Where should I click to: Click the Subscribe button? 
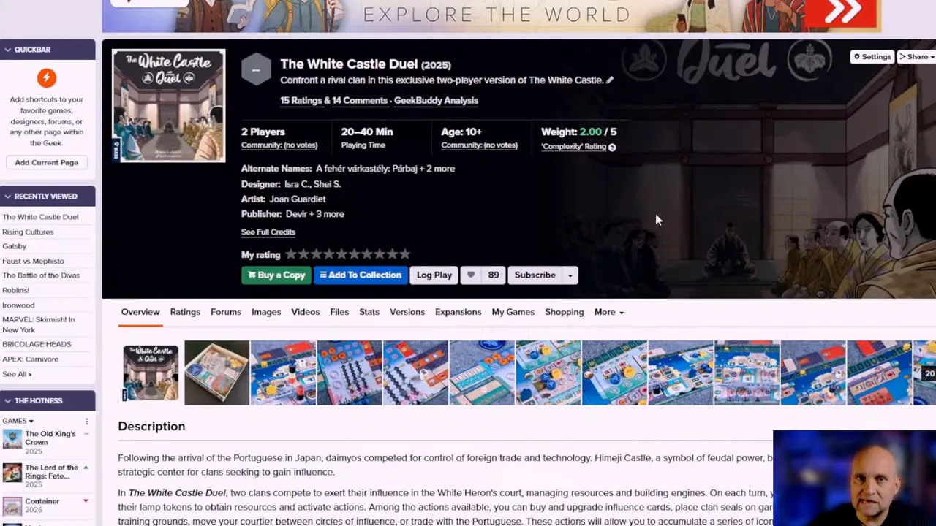(x=535, y=275)
